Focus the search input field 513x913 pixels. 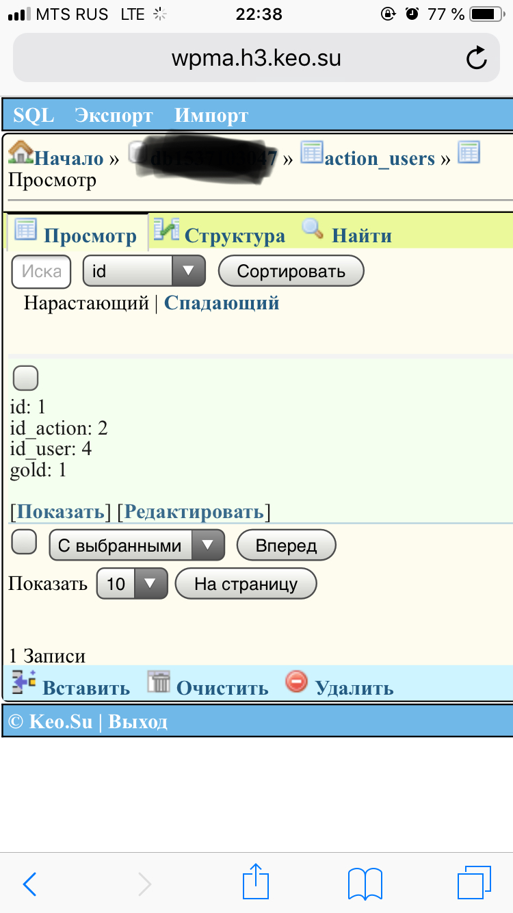(41, 272)
